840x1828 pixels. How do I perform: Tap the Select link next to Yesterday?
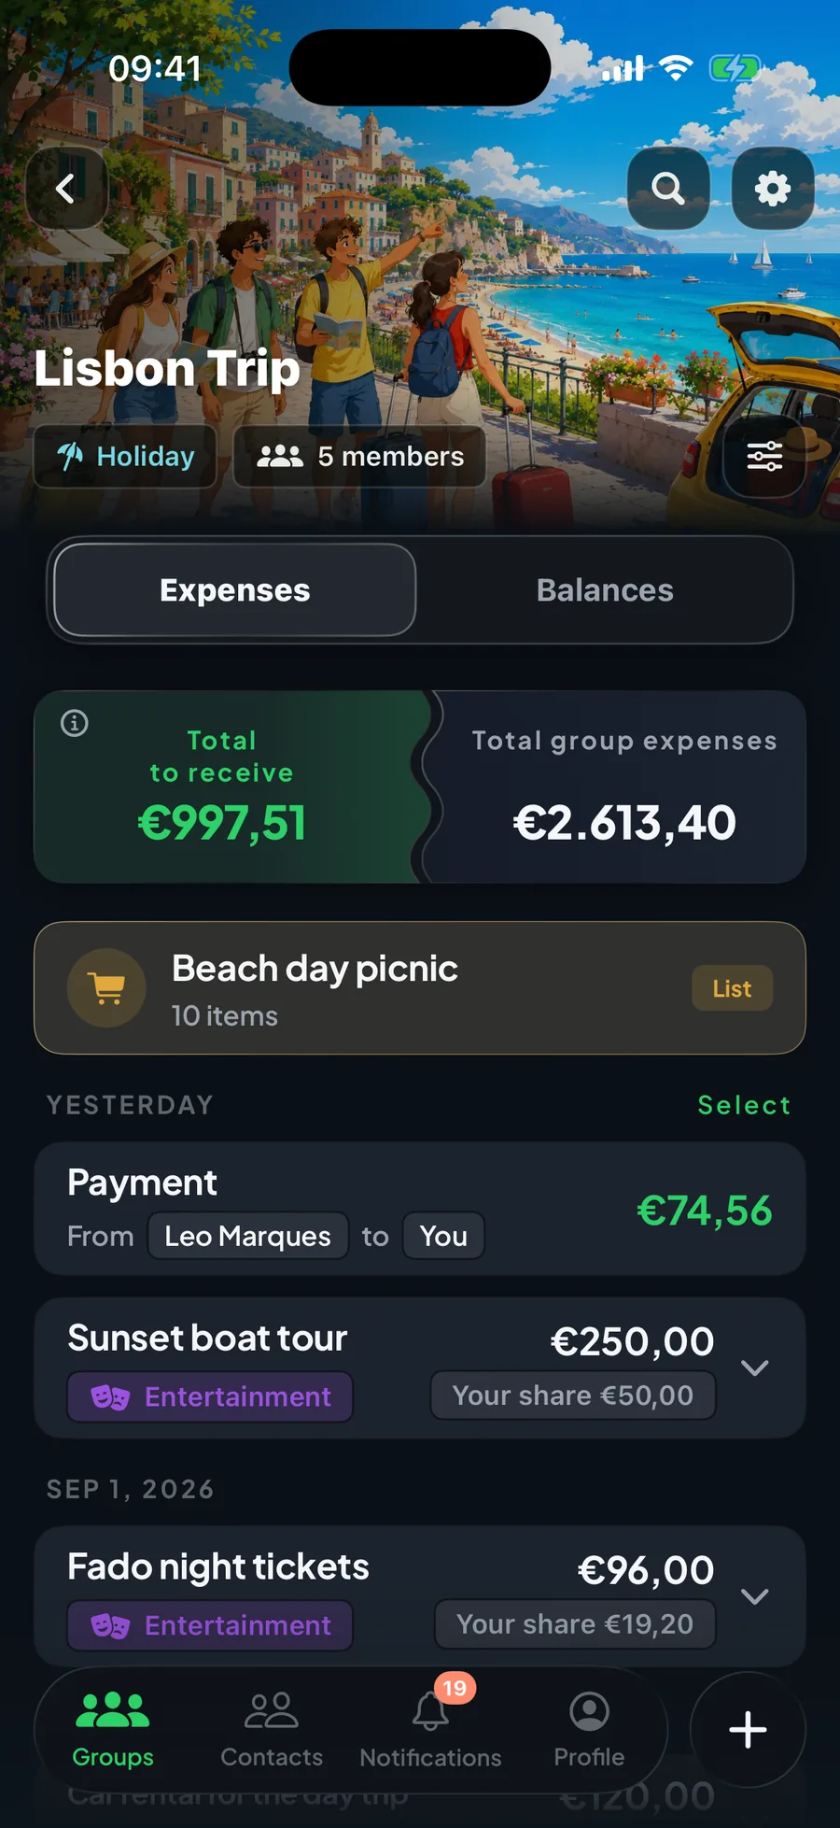coord(744,1105)
